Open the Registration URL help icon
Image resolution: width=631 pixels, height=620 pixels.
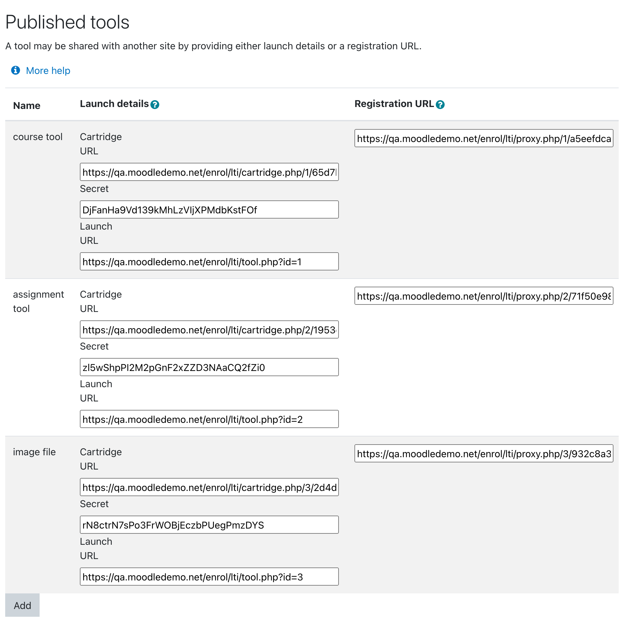coord(440,104)
